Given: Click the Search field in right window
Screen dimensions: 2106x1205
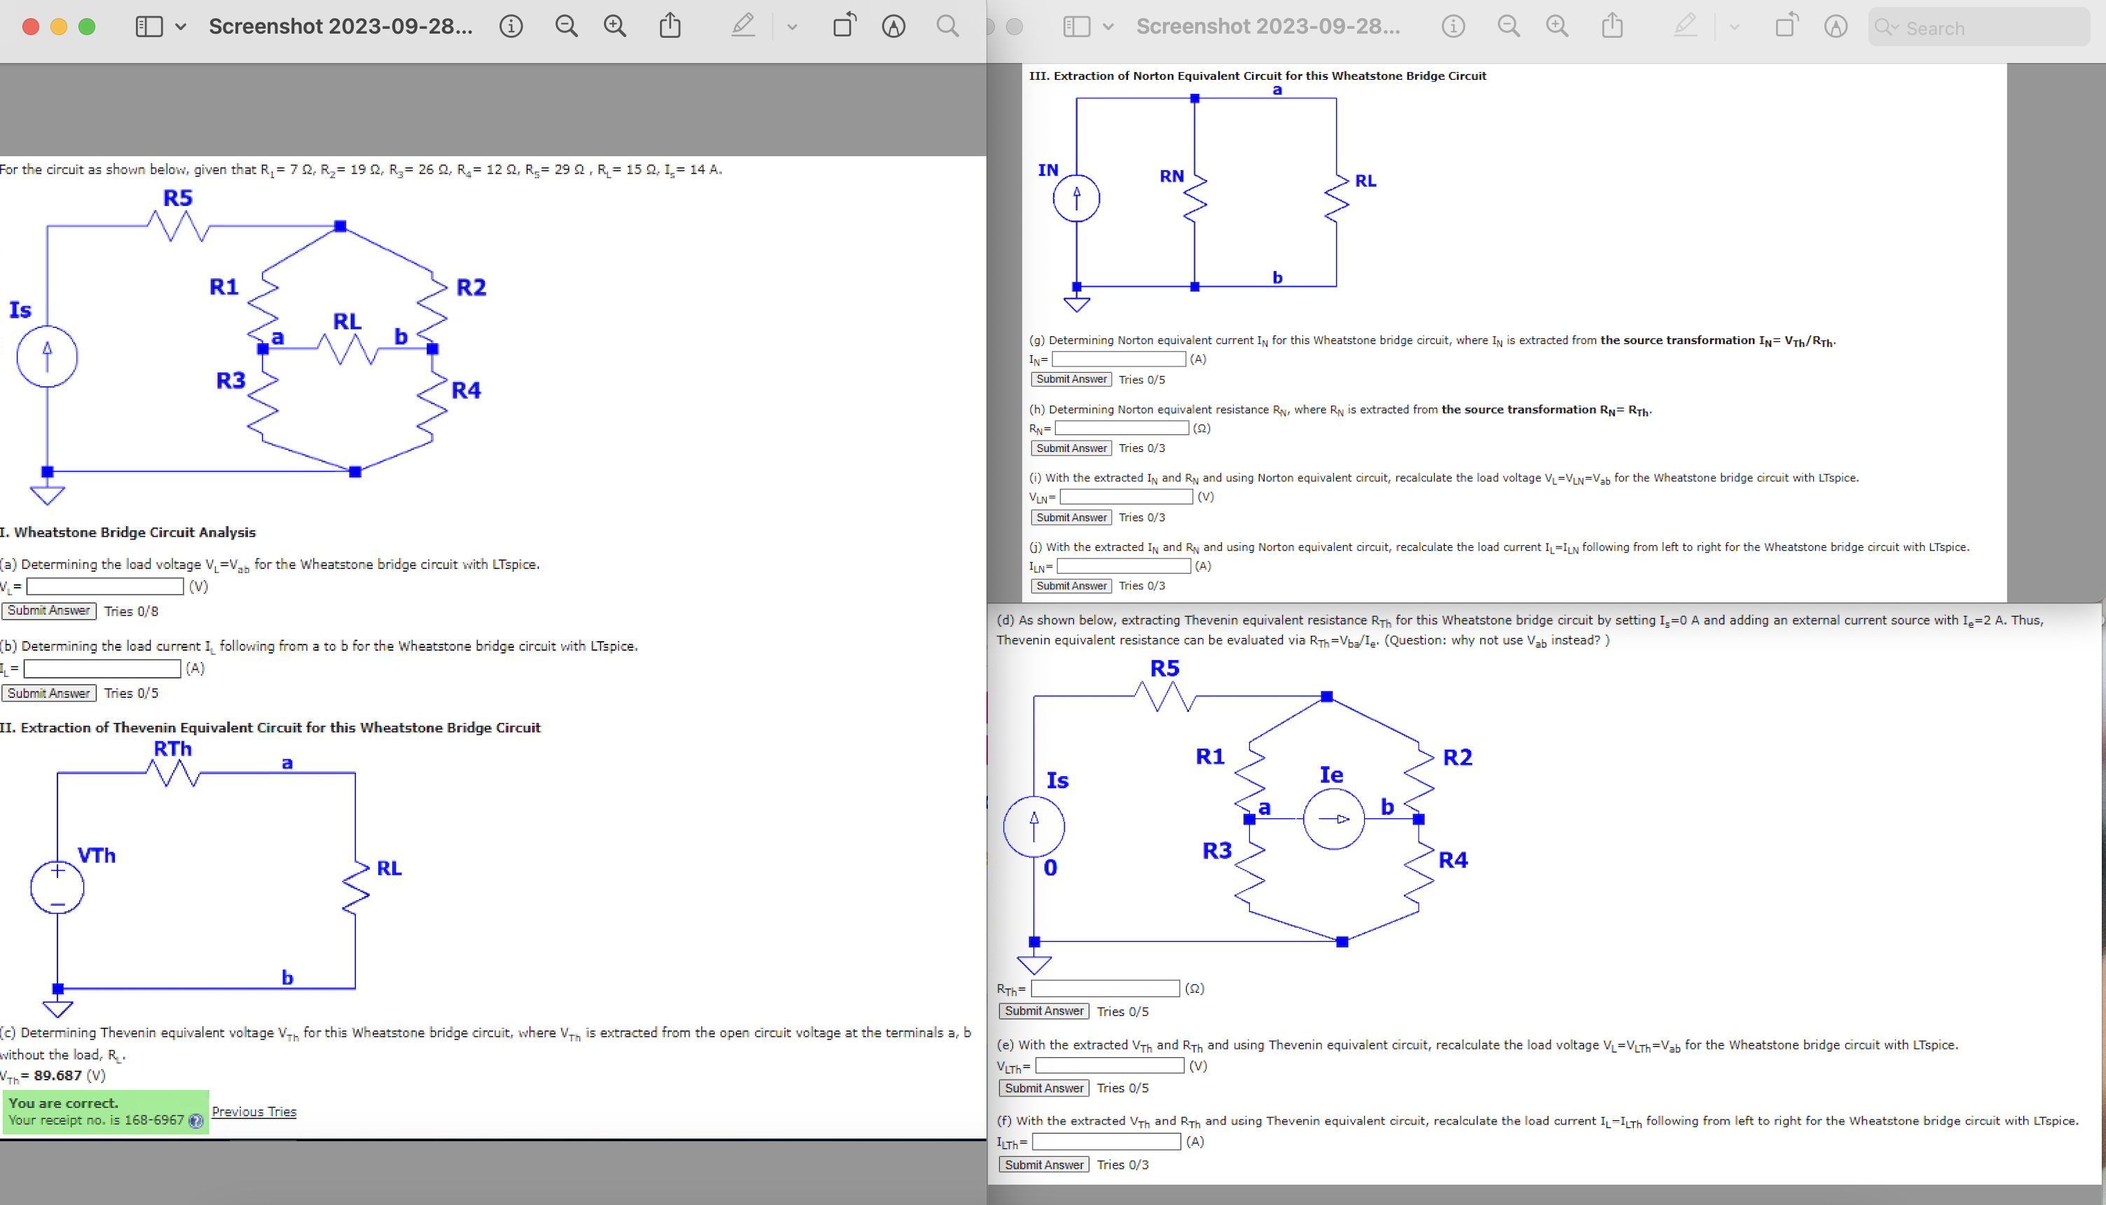Looking at the screenshot, I should point(1978,27).
